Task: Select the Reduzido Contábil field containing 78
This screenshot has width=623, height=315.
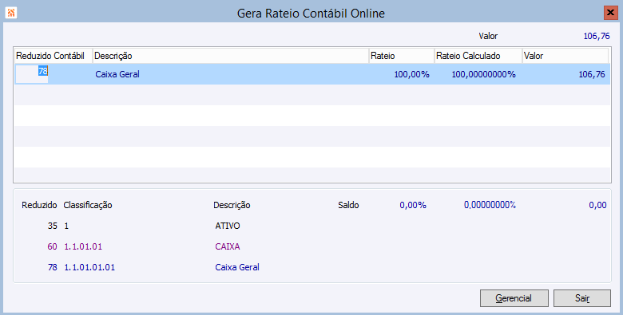Action: [x=32, y=74]
